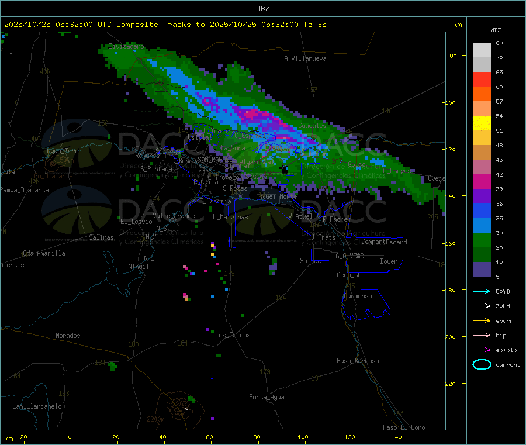
Task: Click the pink bip arrow legend icon
Action: 482,335
